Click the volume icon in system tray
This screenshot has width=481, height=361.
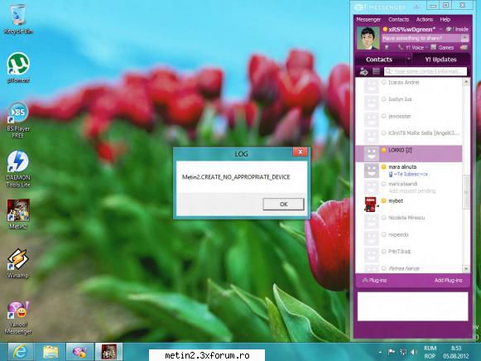[413, 352]
